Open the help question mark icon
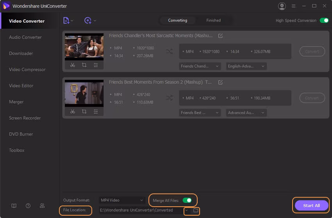Image resolution: width=332 pixels, height=218 pixels. point(28,206)
